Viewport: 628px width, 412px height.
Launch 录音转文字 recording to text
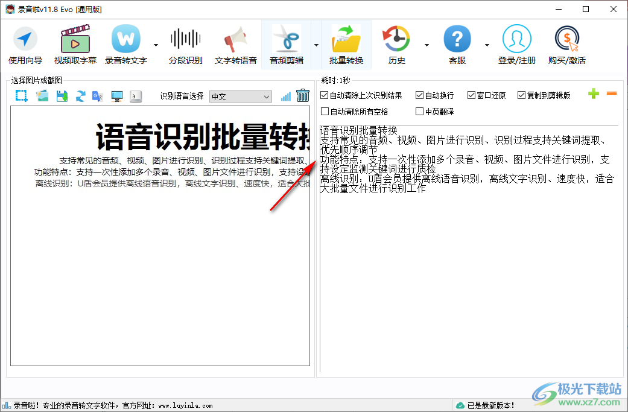click(125, 45)
